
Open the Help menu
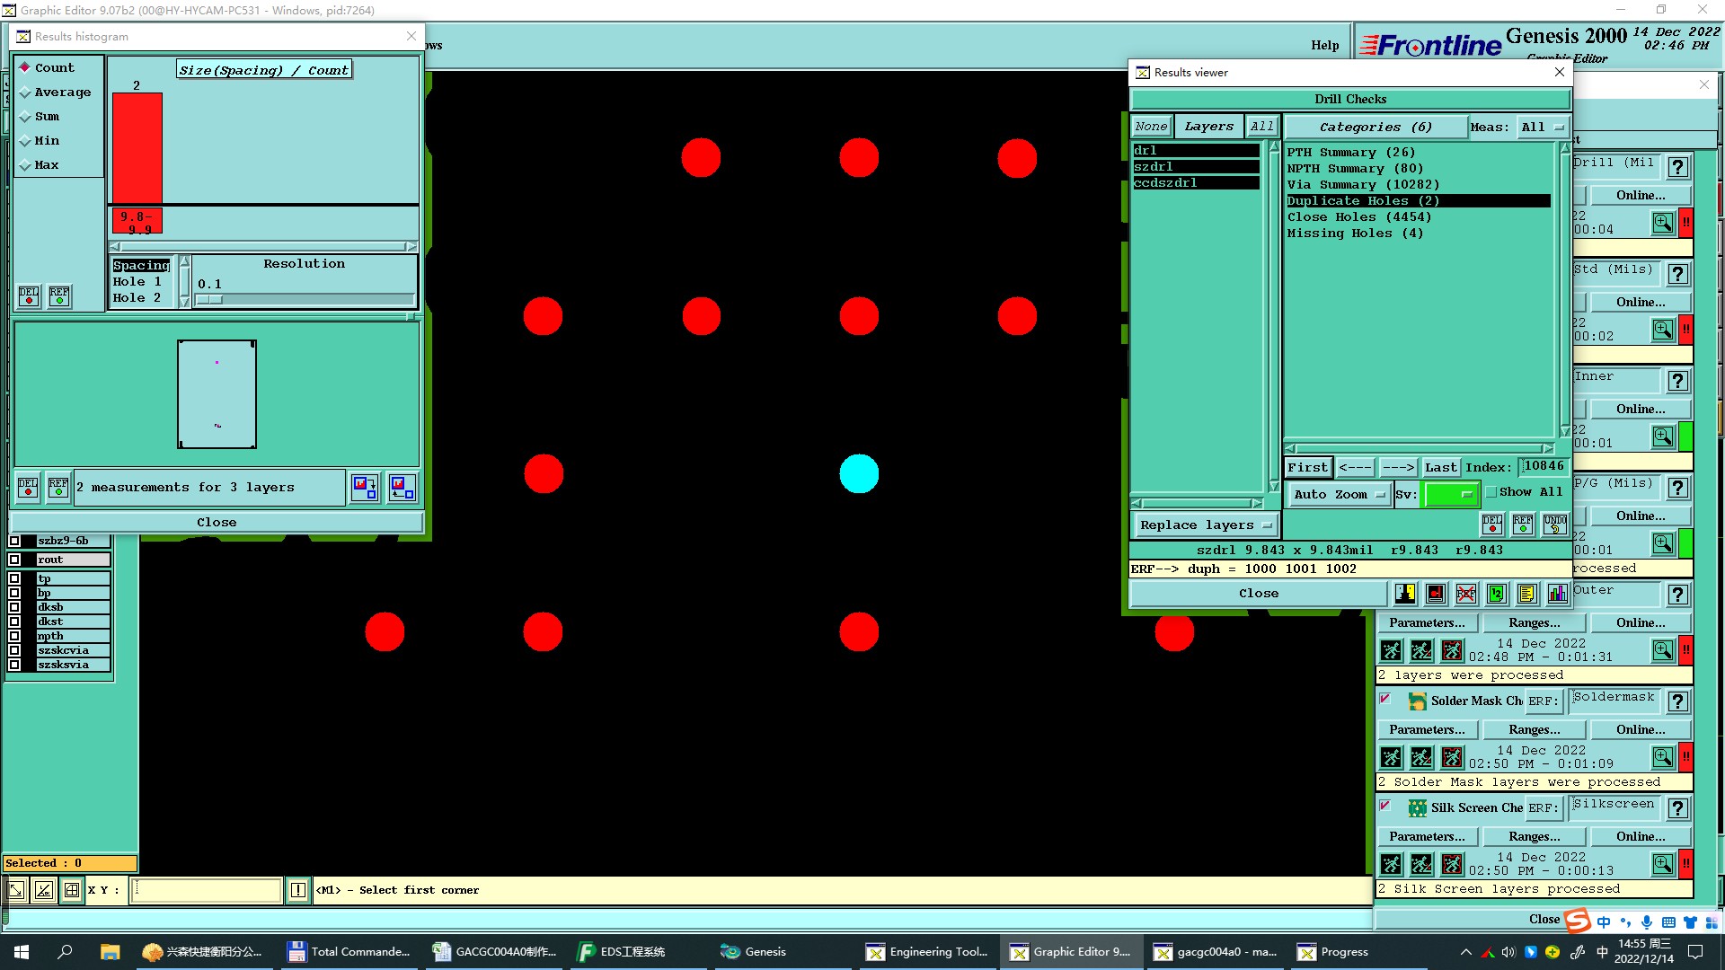[x=1324, y=45]
